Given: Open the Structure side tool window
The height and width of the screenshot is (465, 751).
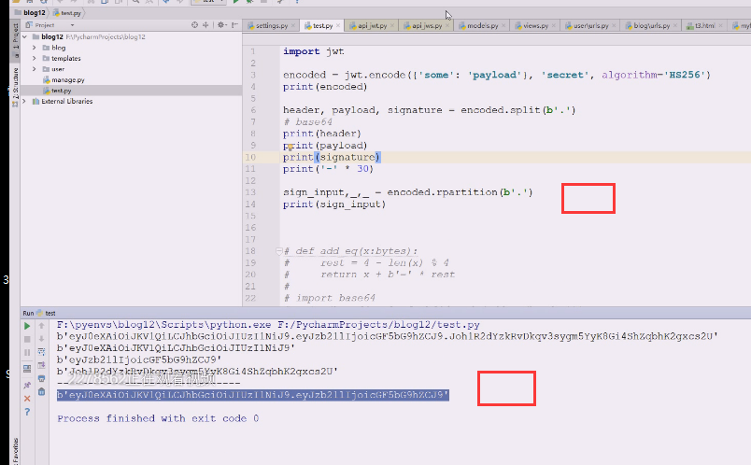Looking at the screenshot, I should [15, 87].
